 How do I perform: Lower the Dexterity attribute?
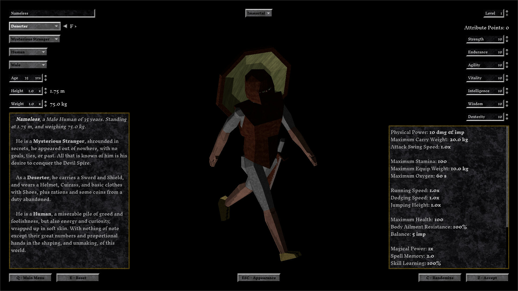click(507, 118)
